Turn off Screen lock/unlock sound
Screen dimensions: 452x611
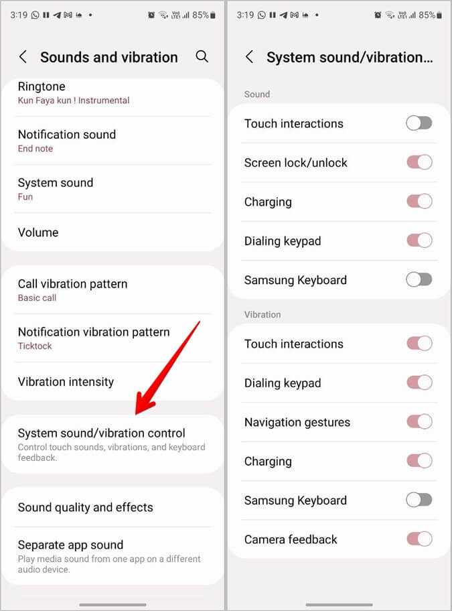point(419,162)
